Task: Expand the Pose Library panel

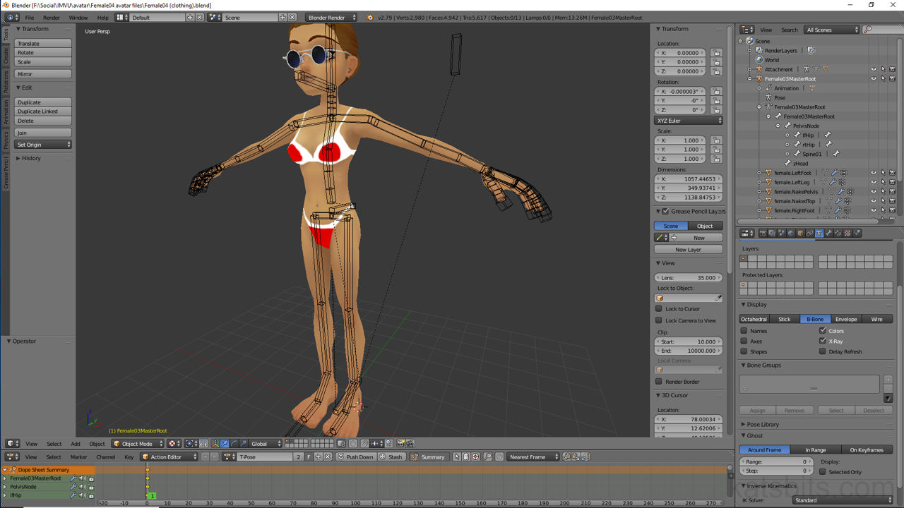Action: (763, 425)
